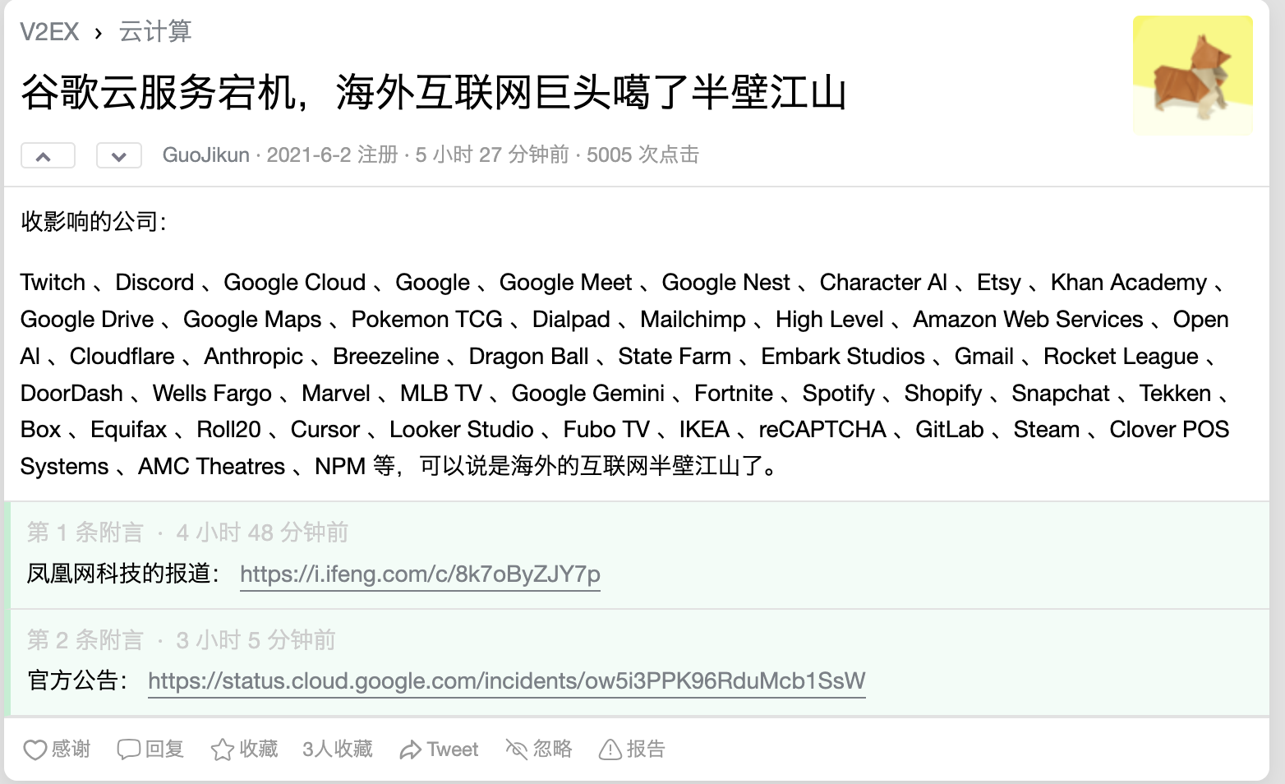Click the star favorite icon
The height and width of the screenshot is (784, 1285).
tap(223, 749)
